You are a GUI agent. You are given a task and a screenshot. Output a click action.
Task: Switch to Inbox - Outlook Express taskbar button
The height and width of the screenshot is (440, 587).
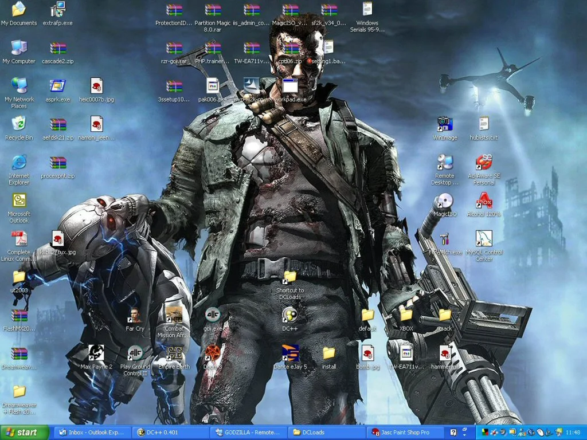coord(92,433)
